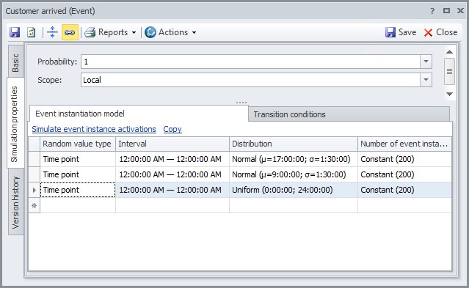The width and height of the screenshot is (469, 288).
Task: Click the help question mark icon
Action: pos(432,11)
